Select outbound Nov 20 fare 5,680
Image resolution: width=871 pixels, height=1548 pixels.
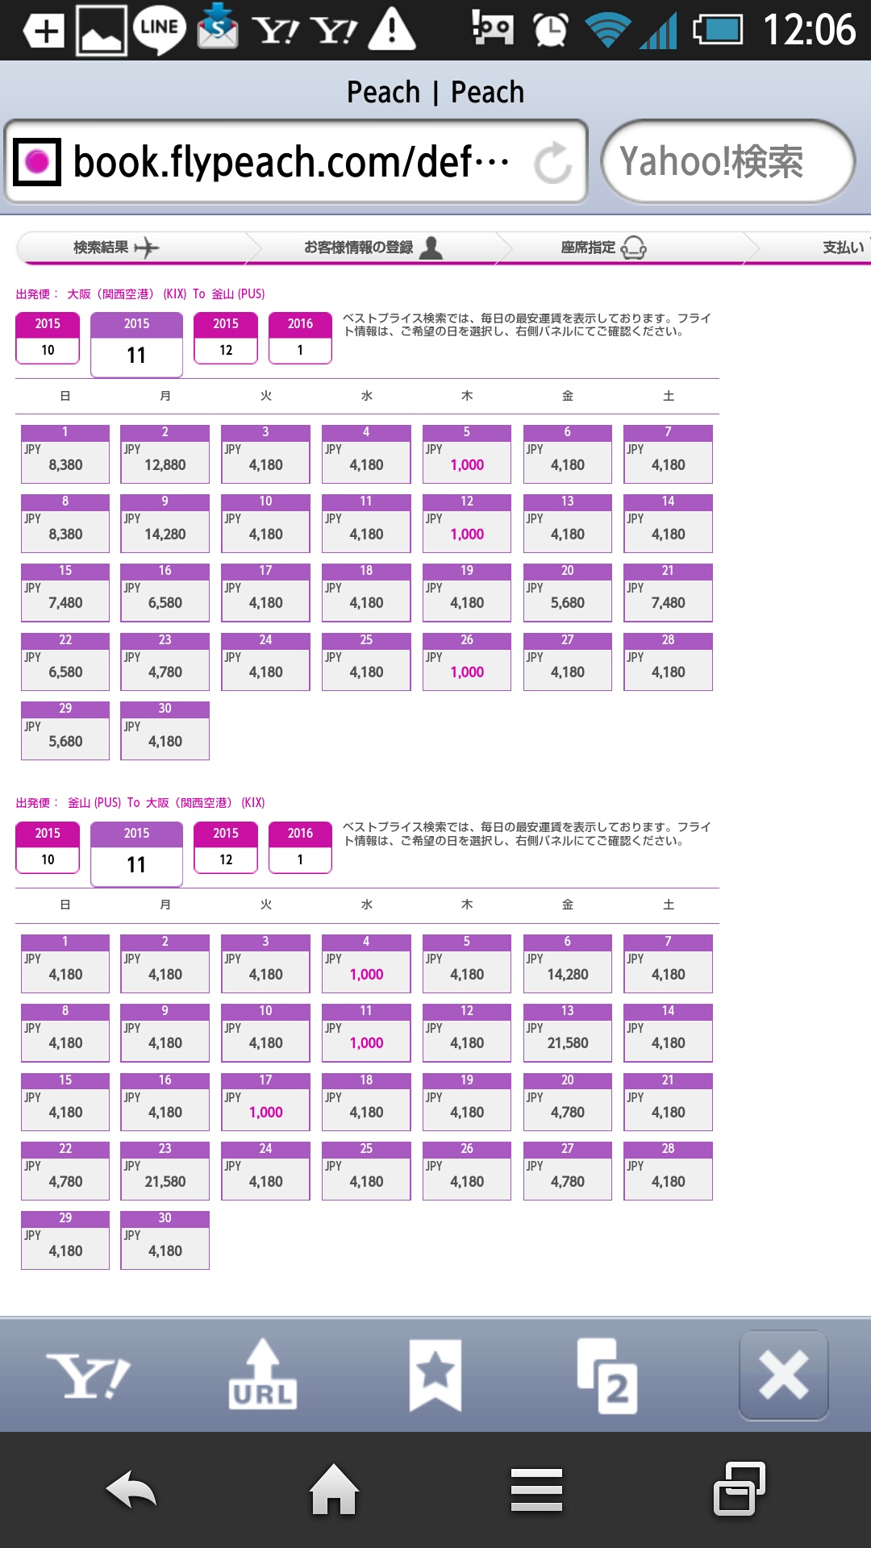[568, 593]
